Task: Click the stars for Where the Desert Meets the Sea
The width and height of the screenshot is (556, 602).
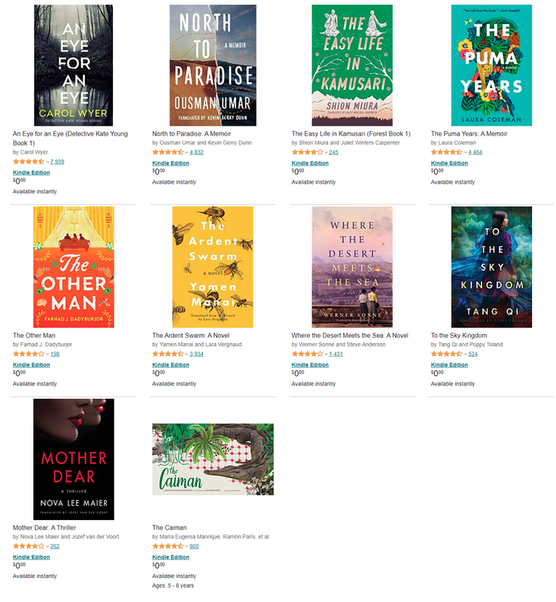Action: (x=307, y=354)
